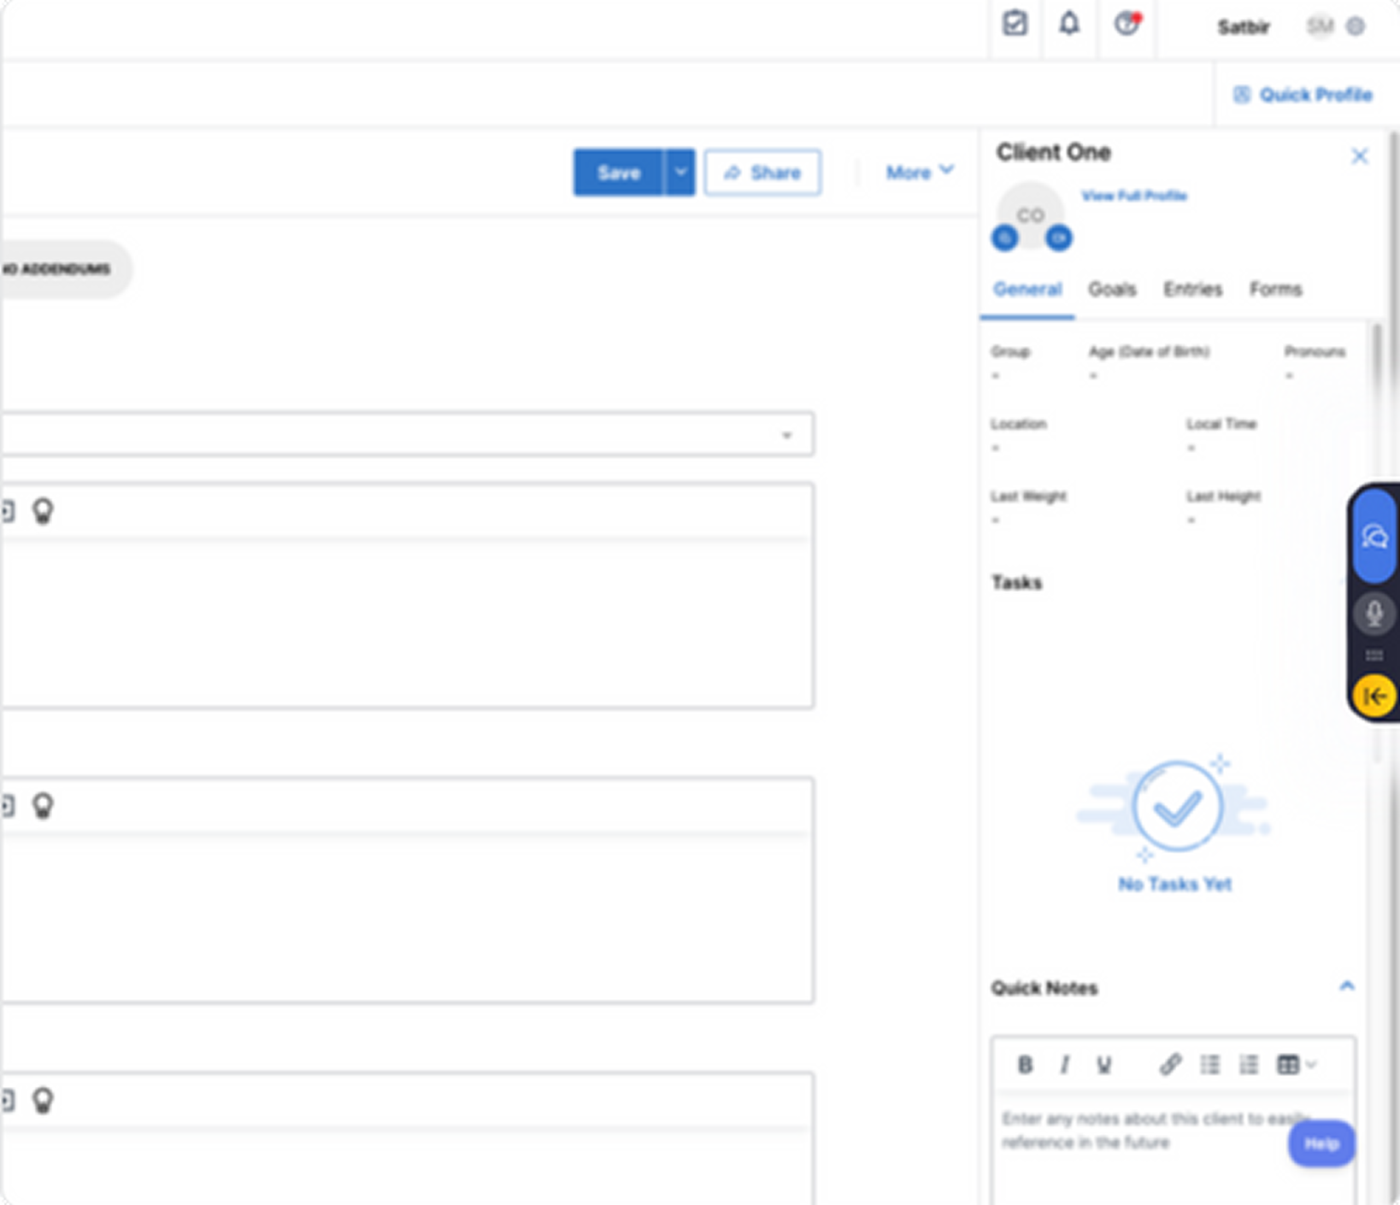Click the "Last Weight" label
Viewport: 1400px width, 1205px height.
coord(1028,497)
